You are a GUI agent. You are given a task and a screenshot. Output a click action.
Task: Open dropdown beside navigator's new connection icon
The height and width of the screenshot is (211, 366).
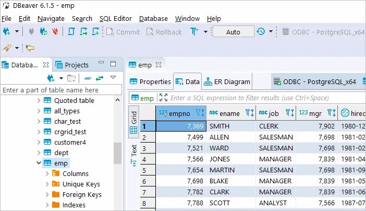pos(61,78)
